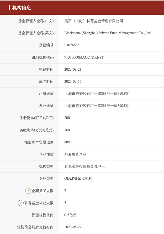Click the label 管理规模区间

(x=43, y=215)
